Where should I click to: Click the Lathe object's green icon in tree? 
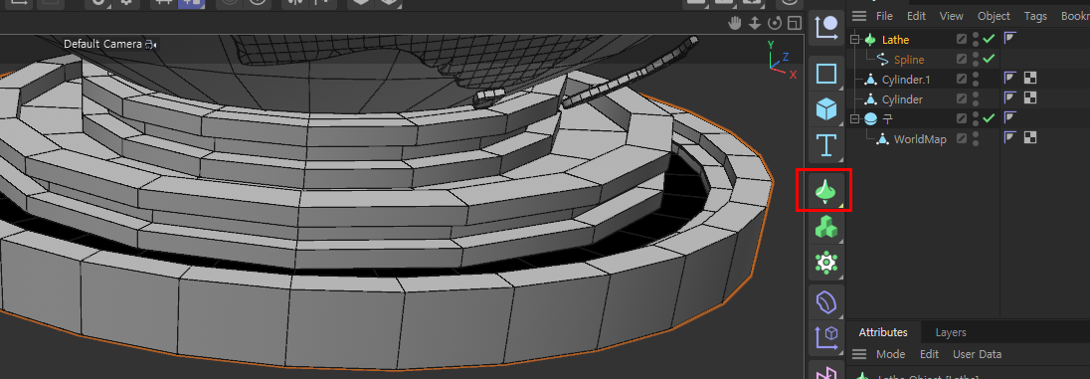tap(869, 40)
